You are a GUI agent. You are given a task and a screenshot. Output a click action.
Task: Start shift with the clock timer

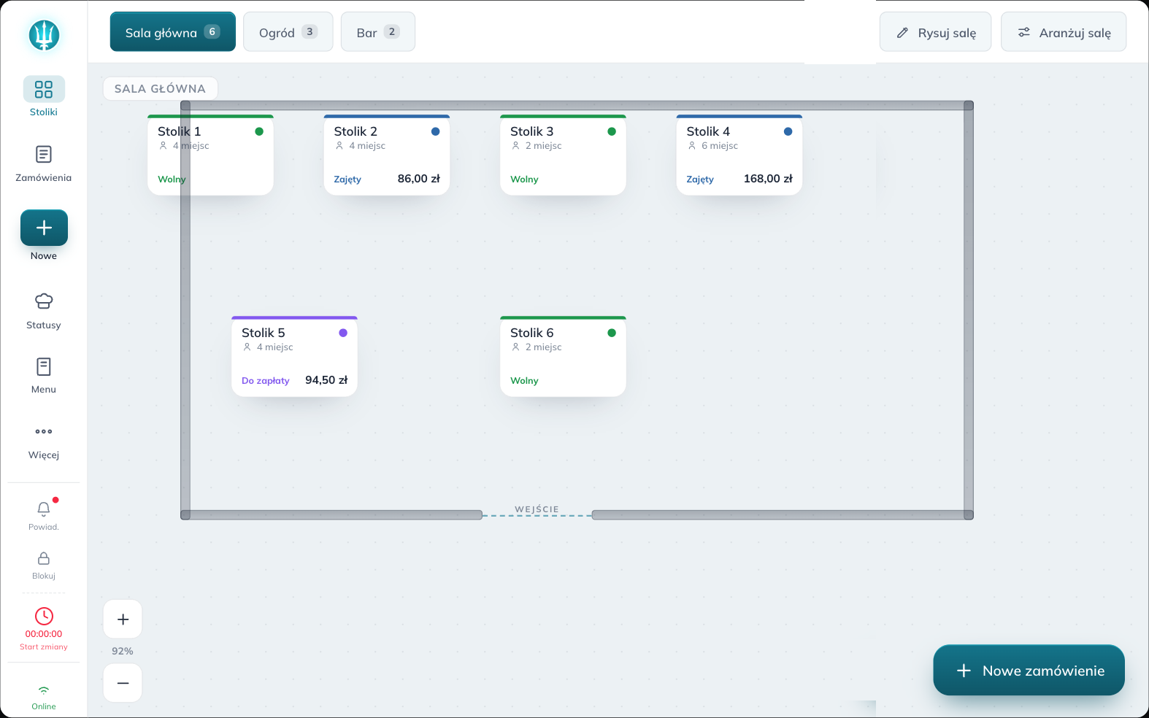(44, 628)
